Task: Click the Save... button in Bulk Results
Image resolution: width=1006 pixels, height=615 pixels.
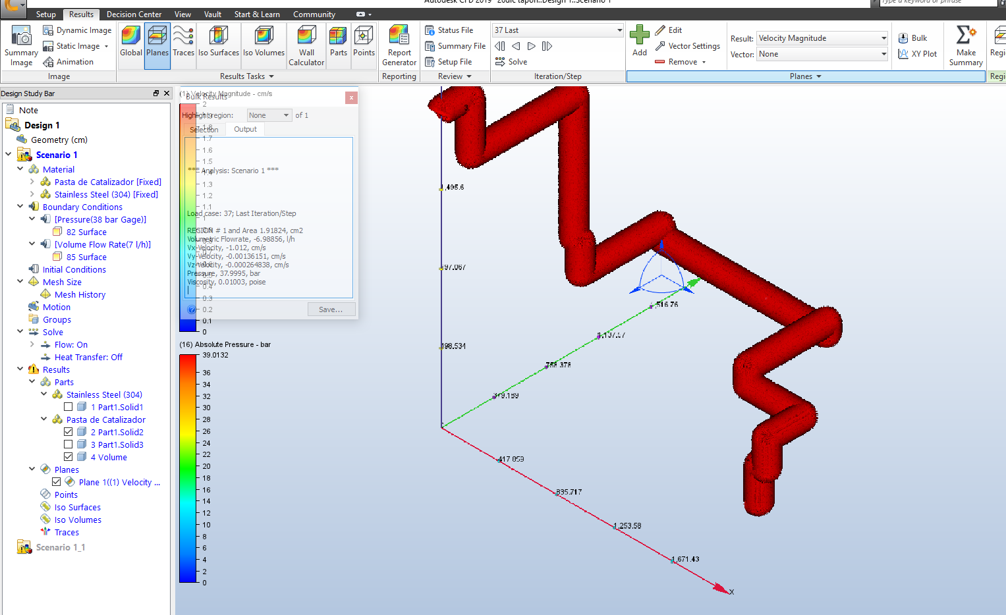Action: tap(331, 309)
